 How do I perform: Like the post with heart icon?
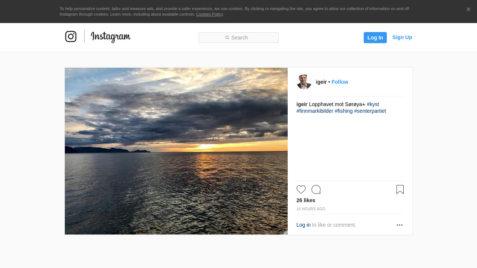(x=301, y=189)
